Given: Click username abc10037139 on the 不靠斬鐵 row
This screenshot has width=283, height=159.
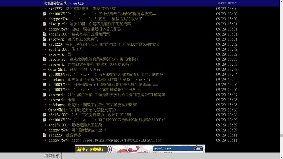Looking at the screenshot, I should tap(59, 90).
